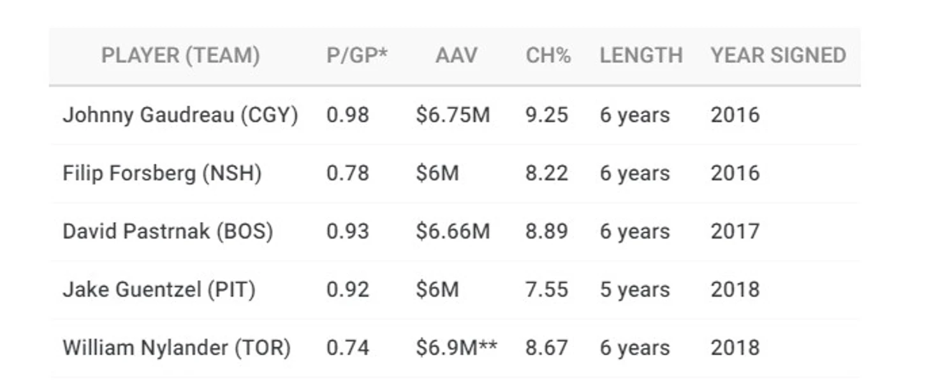This screenshot has height=391, width=931.
Task: Click Filip Forsberg (NSH) player name
Action: click(x=162, y=173)
